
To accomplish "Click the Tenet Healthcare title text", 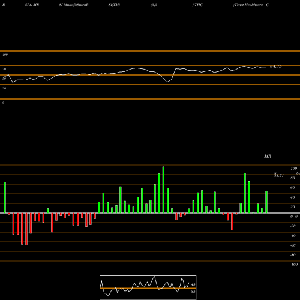I will tap(248, 5).
